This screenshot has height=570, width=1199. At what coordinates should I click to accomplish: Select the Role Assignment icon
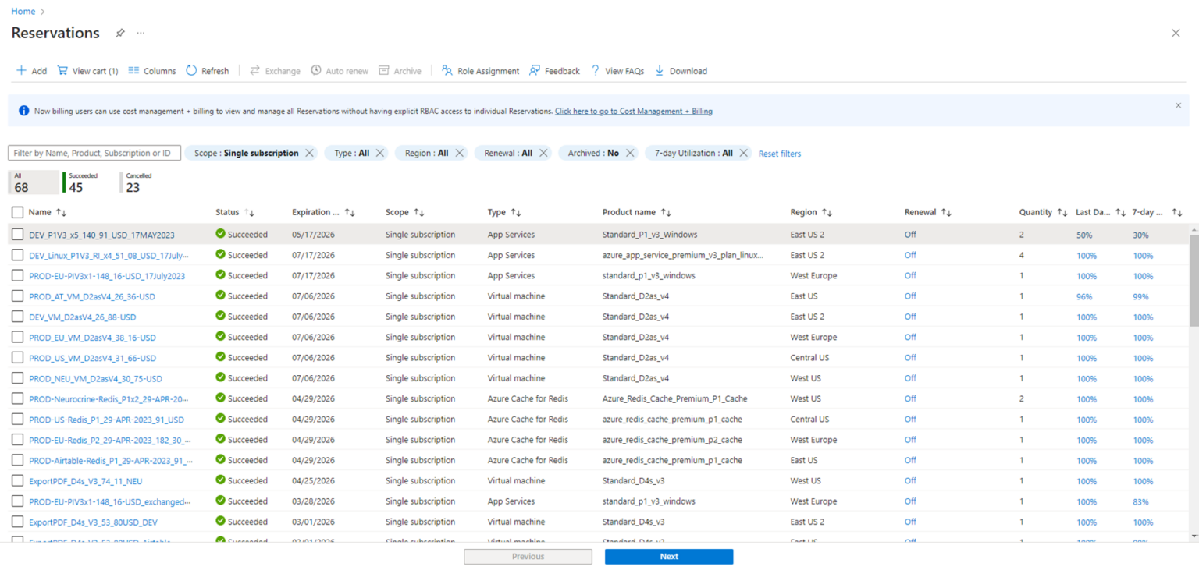(x=447, y=70)
